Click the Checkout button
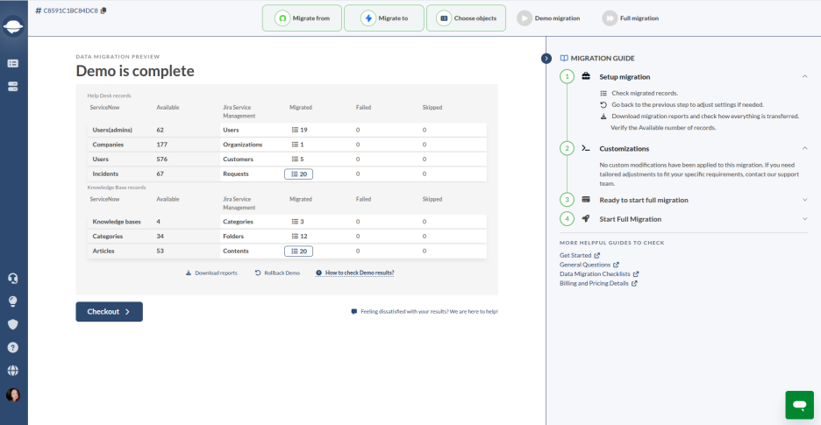This screenshot has height=425, width=821. coord(109,311)
